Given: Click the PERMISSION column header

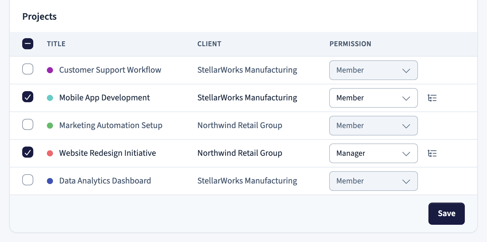Looking at the screenshot, I should 350,44.
